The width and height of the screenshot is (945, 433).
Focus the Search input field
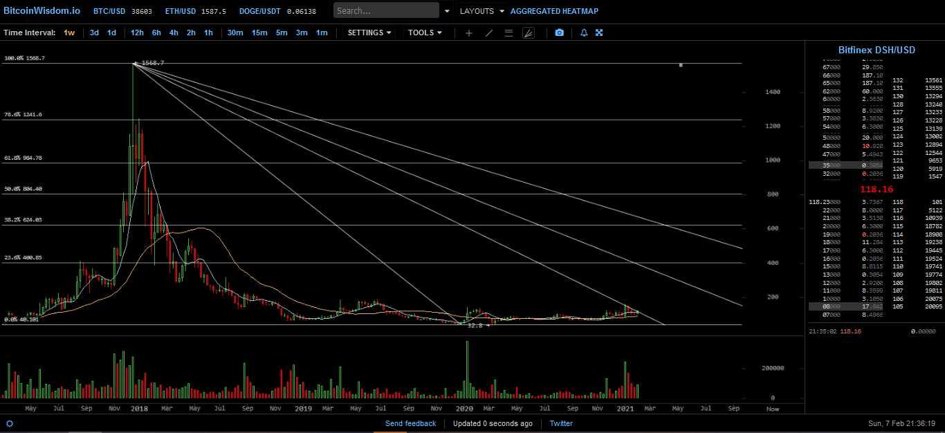coord(386,10)
